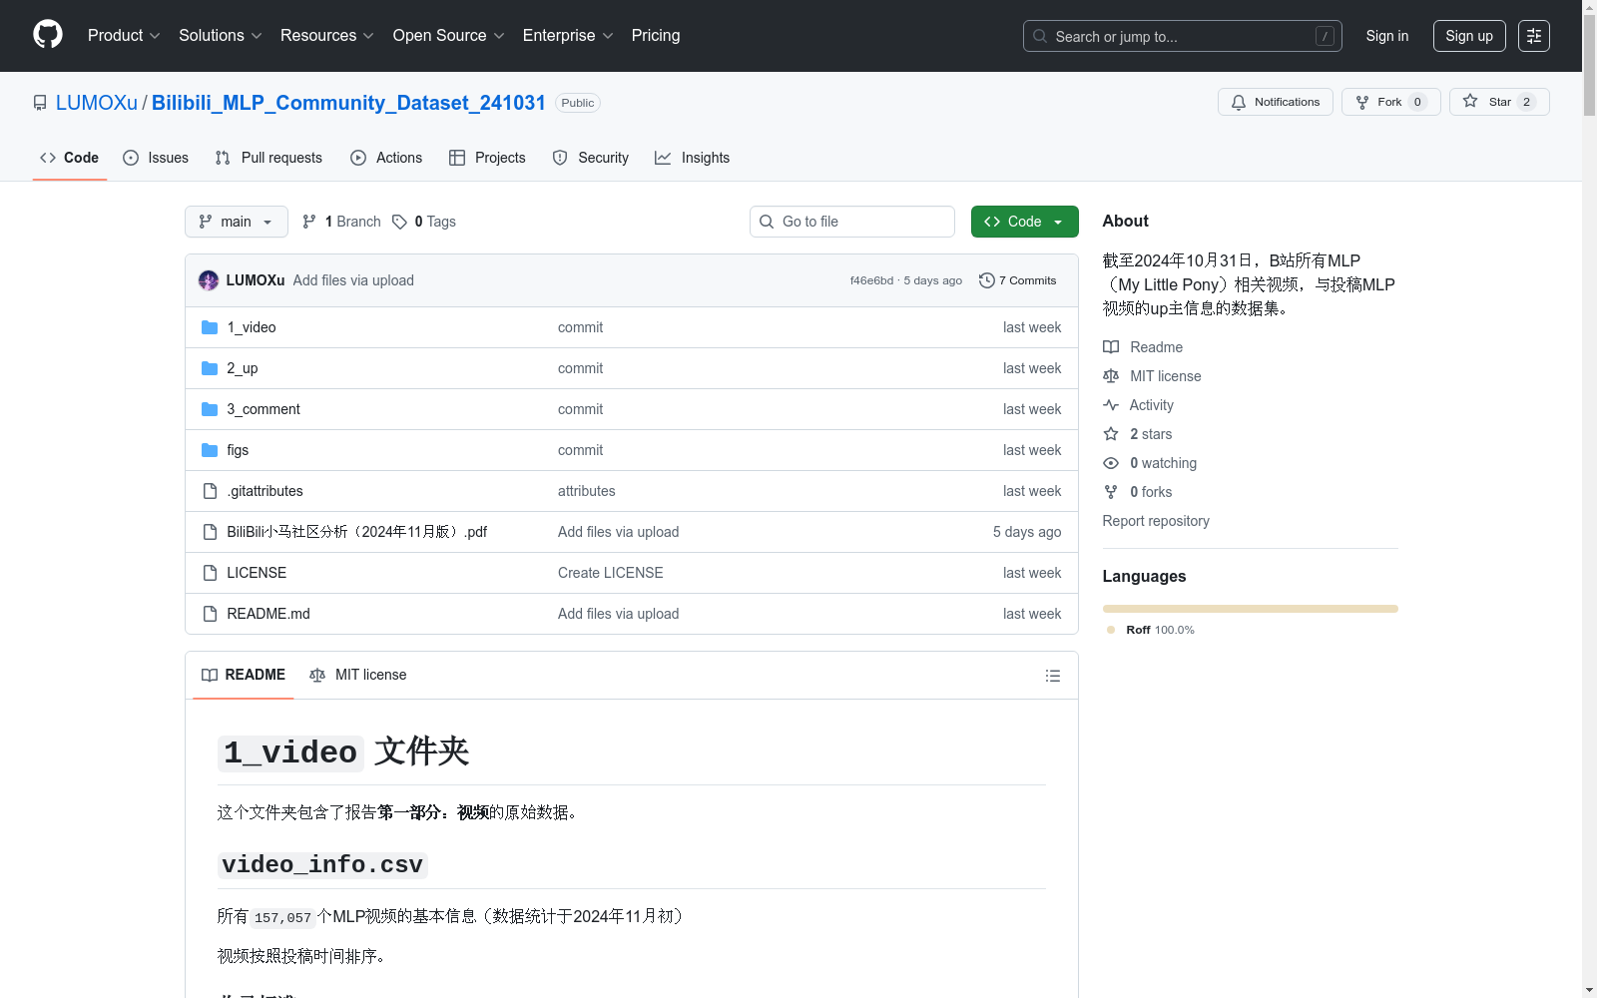The height and width of the screenshot is (998, 1597).
Task: Click the Notifications button
Action: tap(1275, 102)
